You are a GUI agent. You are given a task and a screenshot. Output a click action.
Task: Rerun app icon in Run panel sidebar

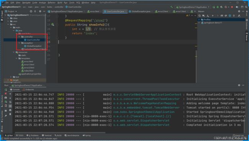pos(6,90)
